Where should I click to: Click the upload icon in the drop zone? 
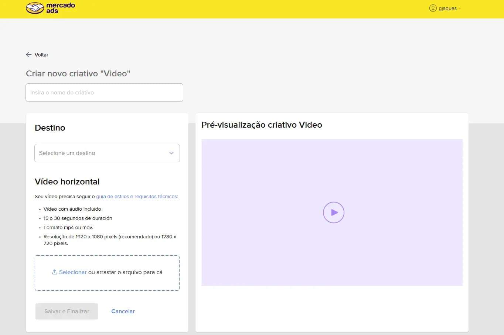(x=55, y=272)
